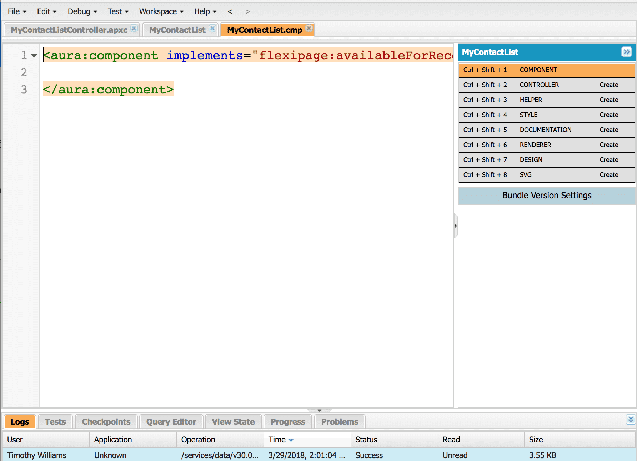Sort logs by Status column

(395, 440)
